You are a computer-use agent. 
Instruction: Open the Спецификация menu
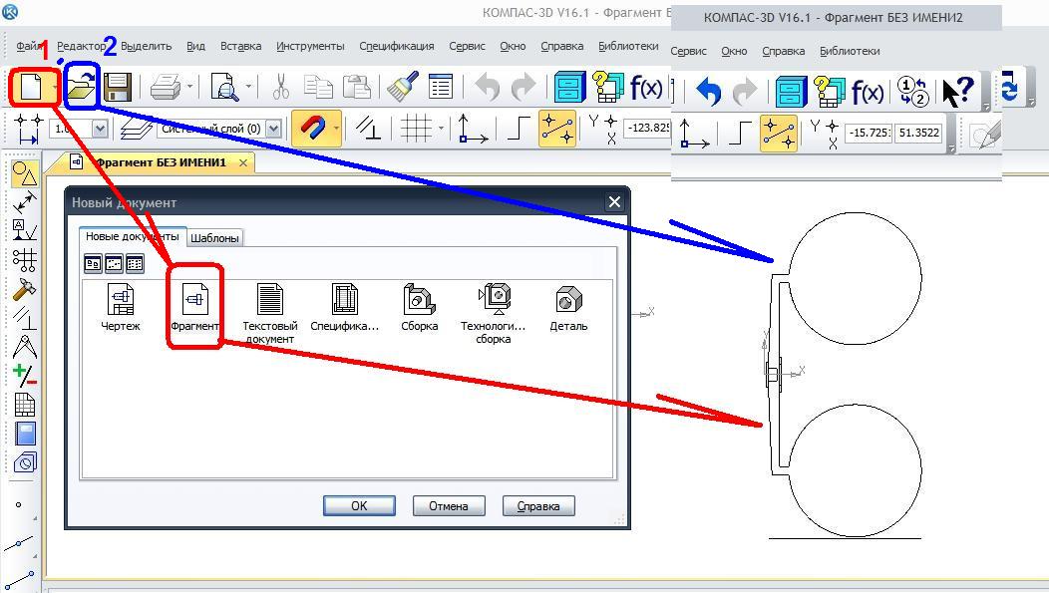397,46
